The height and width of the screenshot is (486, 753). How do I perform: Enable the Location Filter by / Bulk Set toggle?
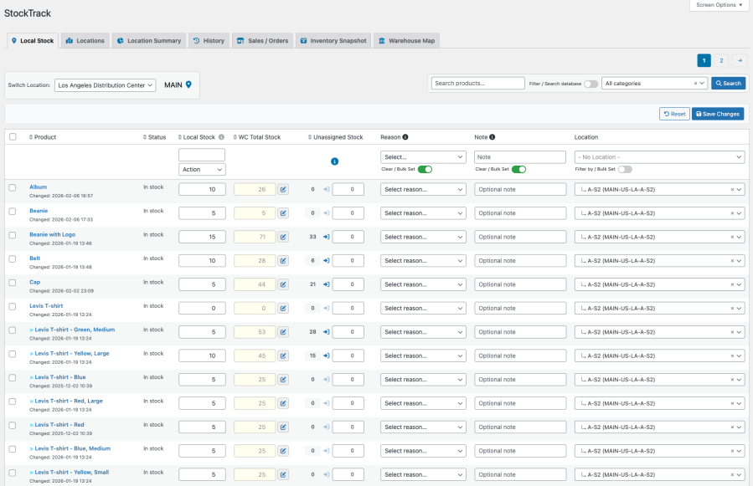[625, 169]
